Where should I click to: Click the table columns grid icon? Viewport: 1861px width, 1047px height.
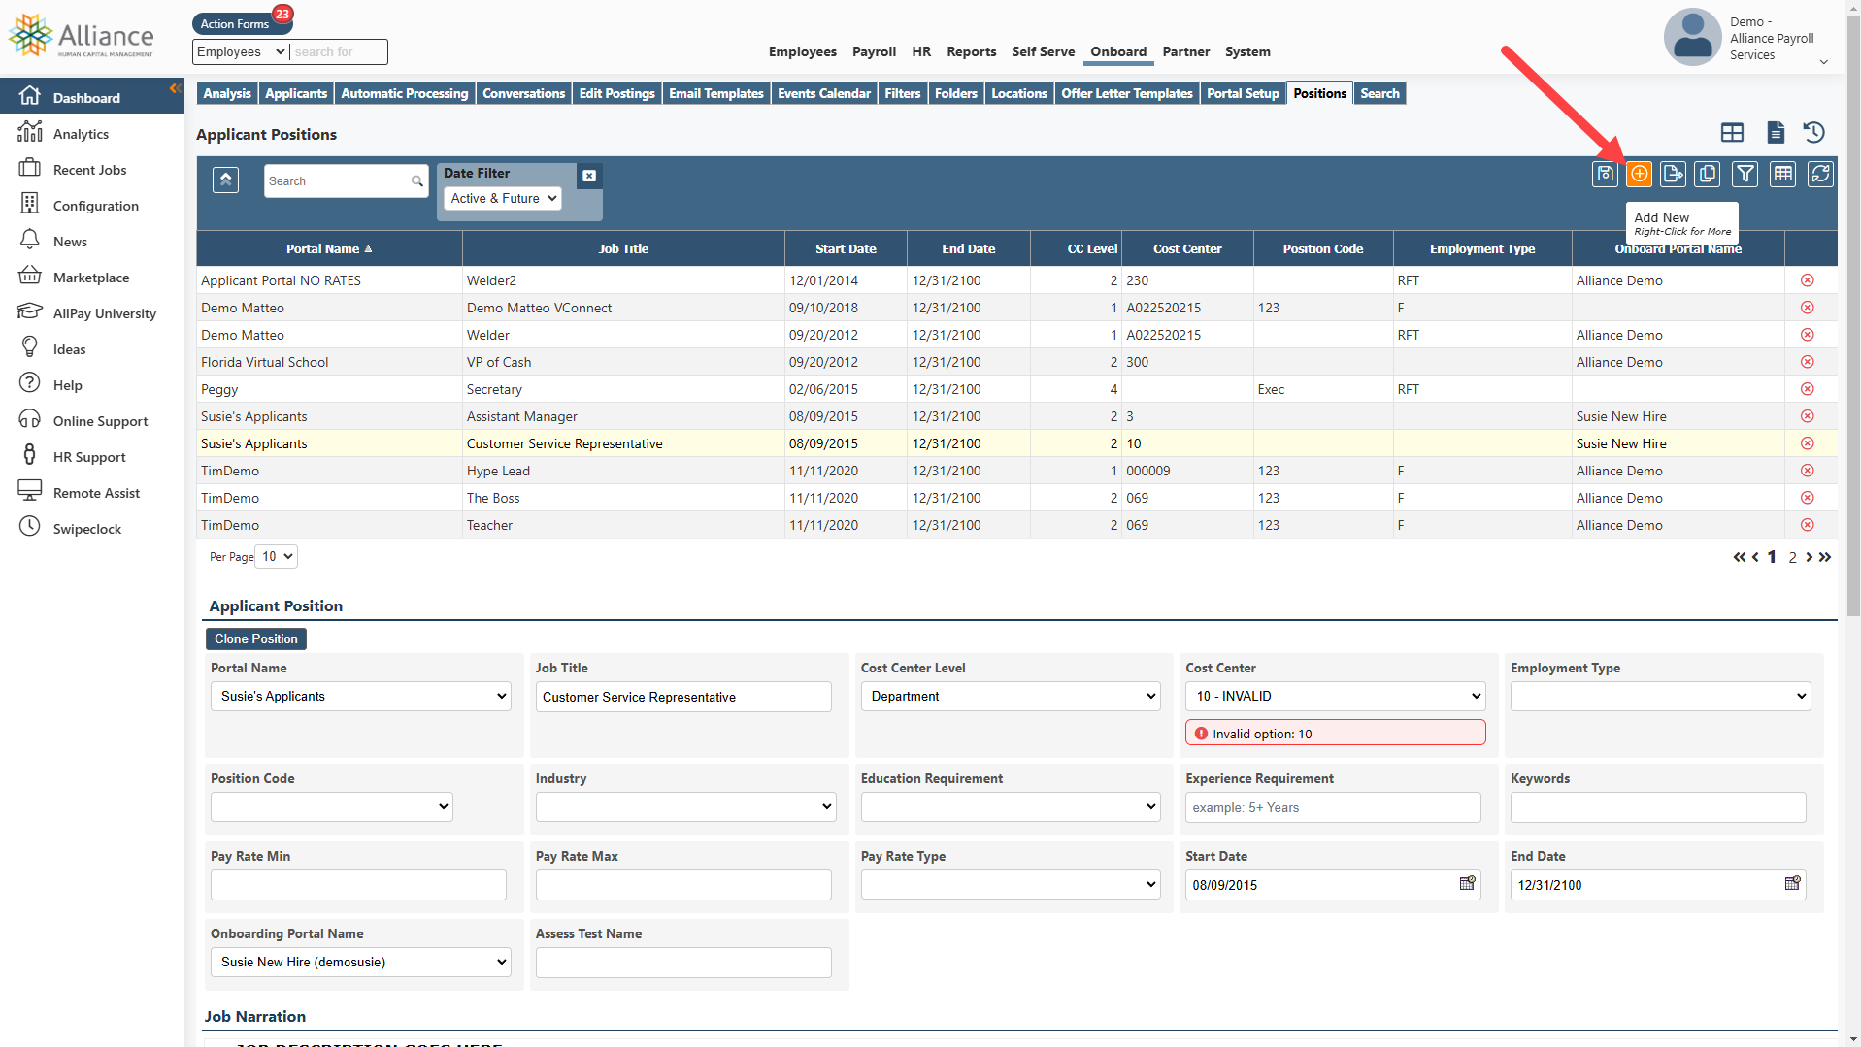coord(1783,174)
